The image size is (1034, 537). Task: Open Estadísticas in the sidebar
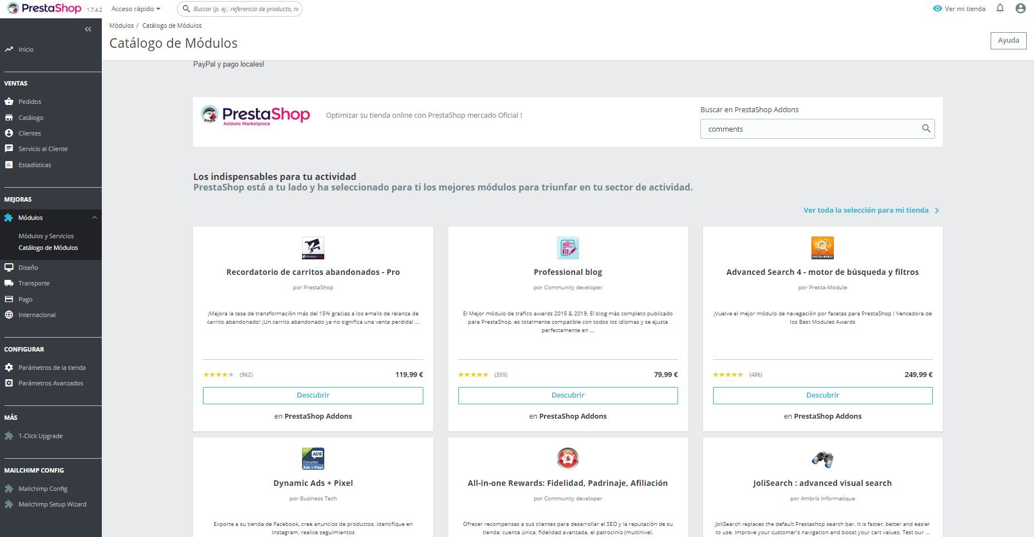point(35,165)
